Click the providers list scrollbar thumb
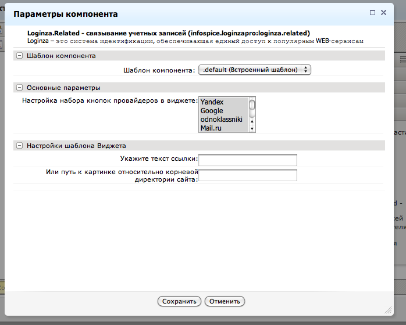This screenshot has width=406, height=325. click(x=252, y=104)
